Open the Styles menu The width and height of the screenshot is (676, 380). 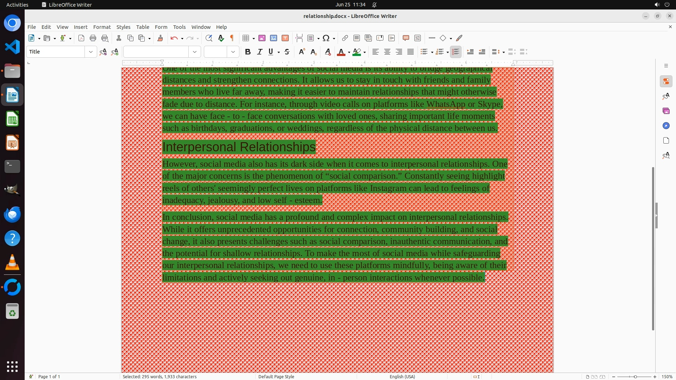coord(123,27)
